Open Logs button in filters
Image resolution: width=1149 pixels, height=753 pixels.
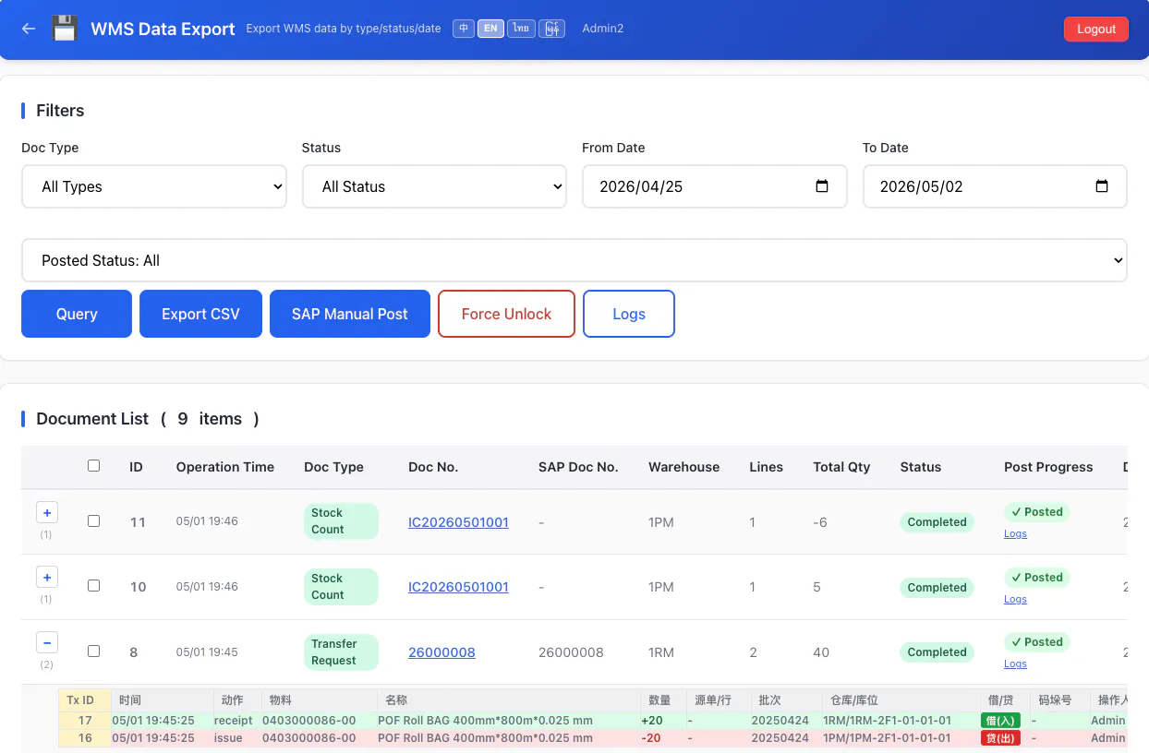tap(629, 314)
